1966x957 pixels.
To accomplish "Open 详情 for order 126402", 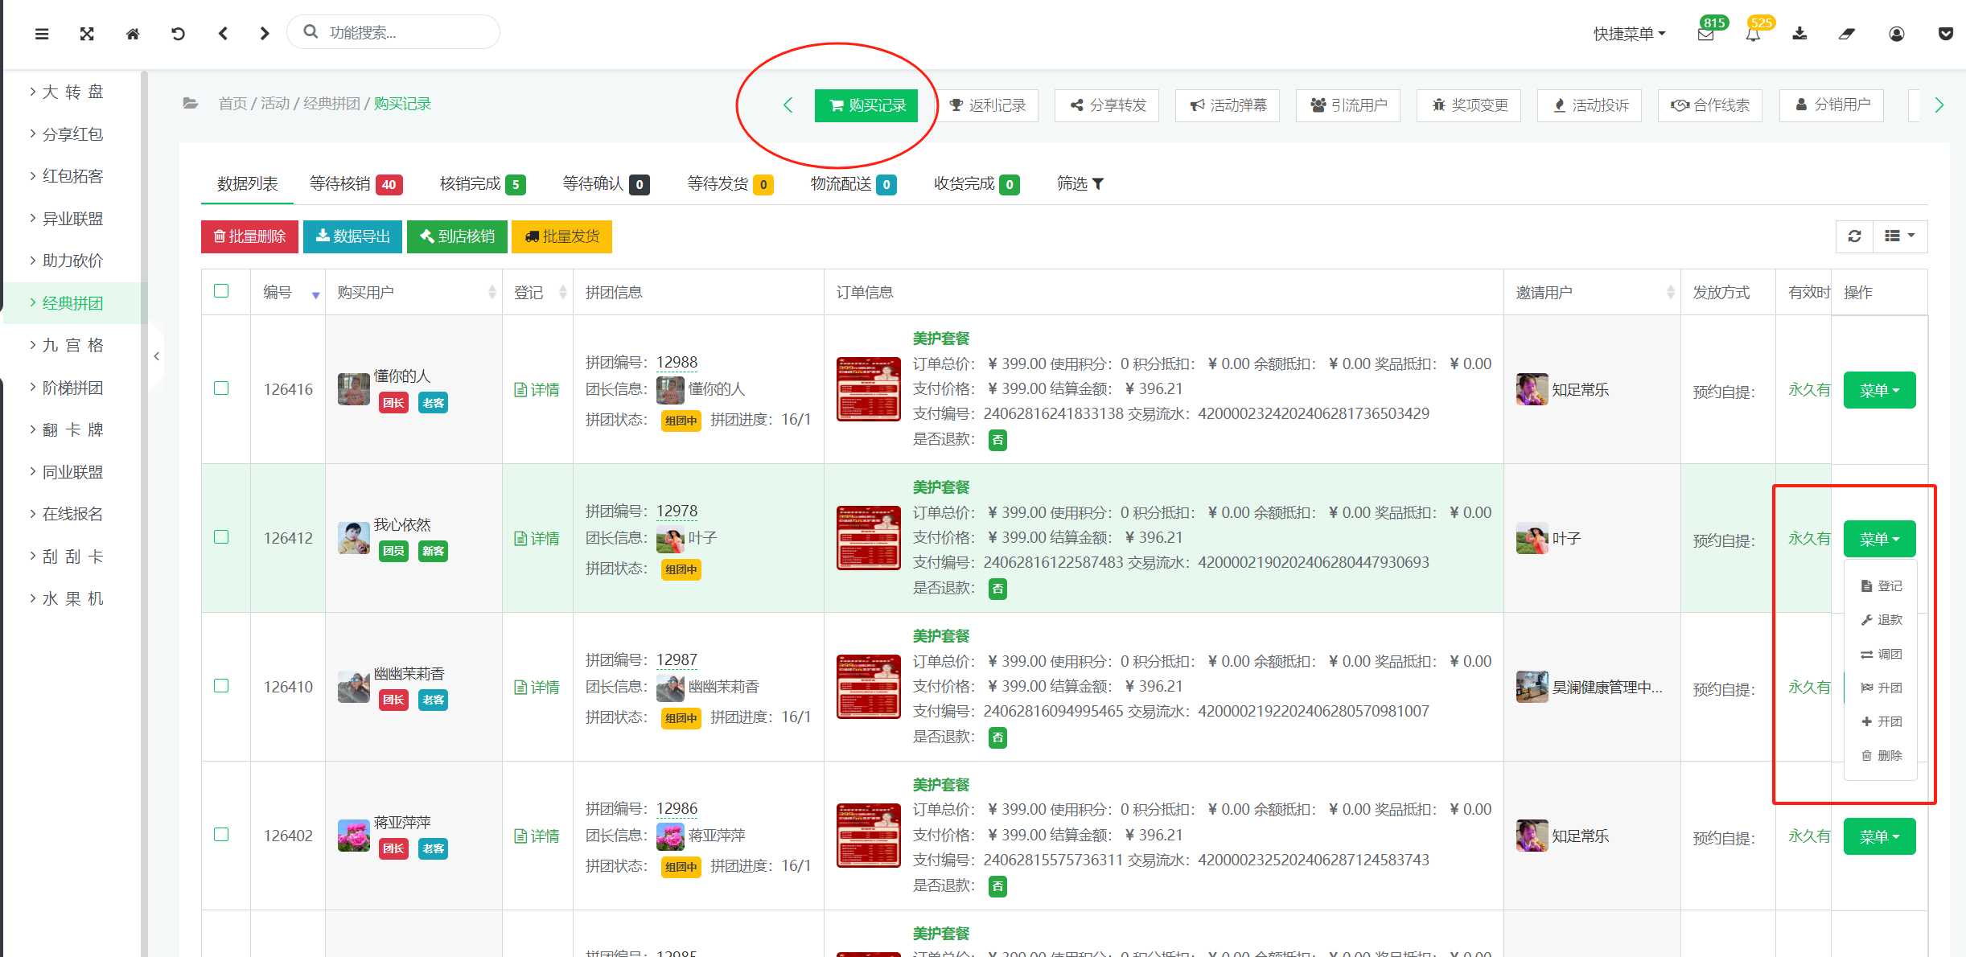I will click(537, 836).
